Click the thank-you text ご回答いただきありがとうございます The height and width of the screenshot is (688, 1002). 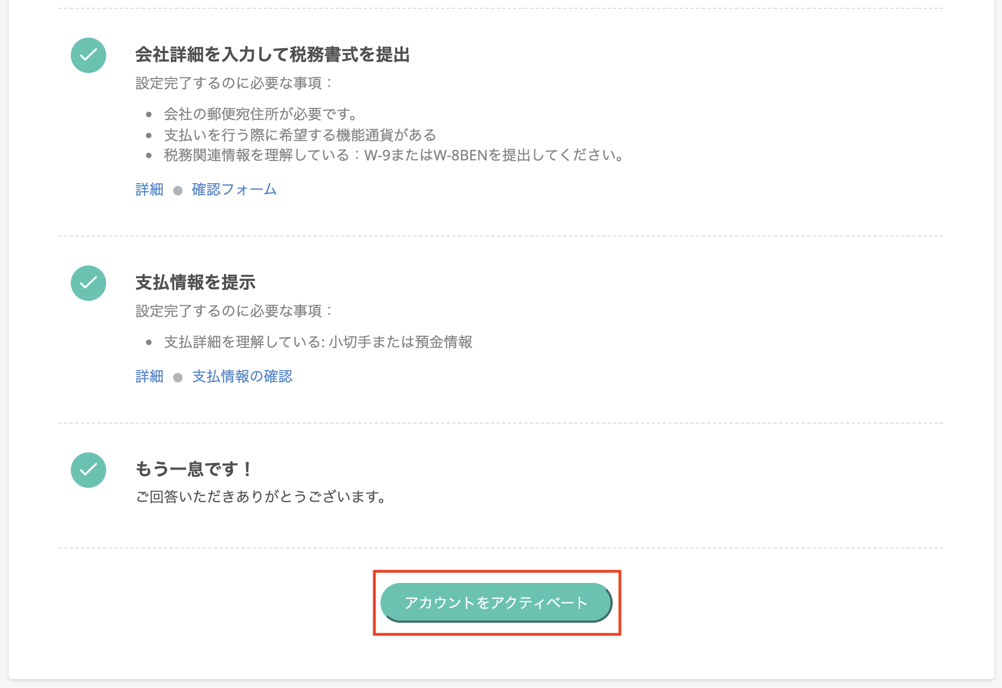tap(260, 497)
